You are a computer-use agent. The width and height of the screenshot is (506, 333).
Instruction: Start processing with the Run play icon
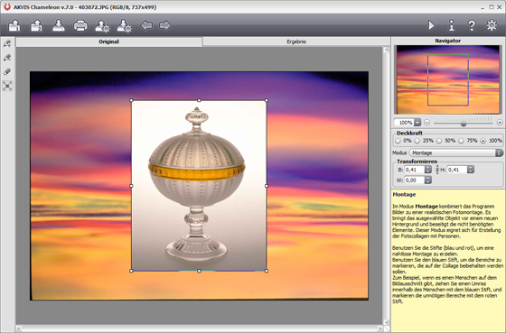(x=432, y=25)
